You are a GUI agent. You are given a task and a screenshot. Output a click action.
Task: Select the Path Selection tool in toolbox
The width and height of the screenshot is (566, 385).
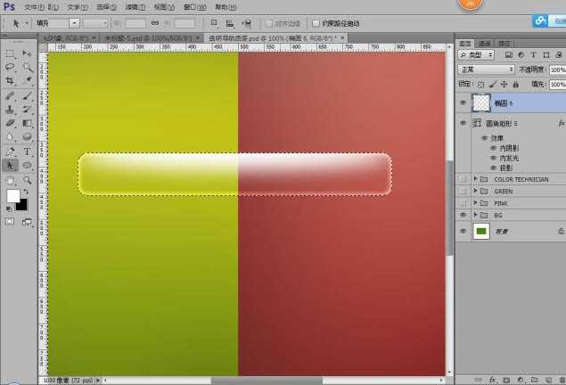tap(10, 166)
